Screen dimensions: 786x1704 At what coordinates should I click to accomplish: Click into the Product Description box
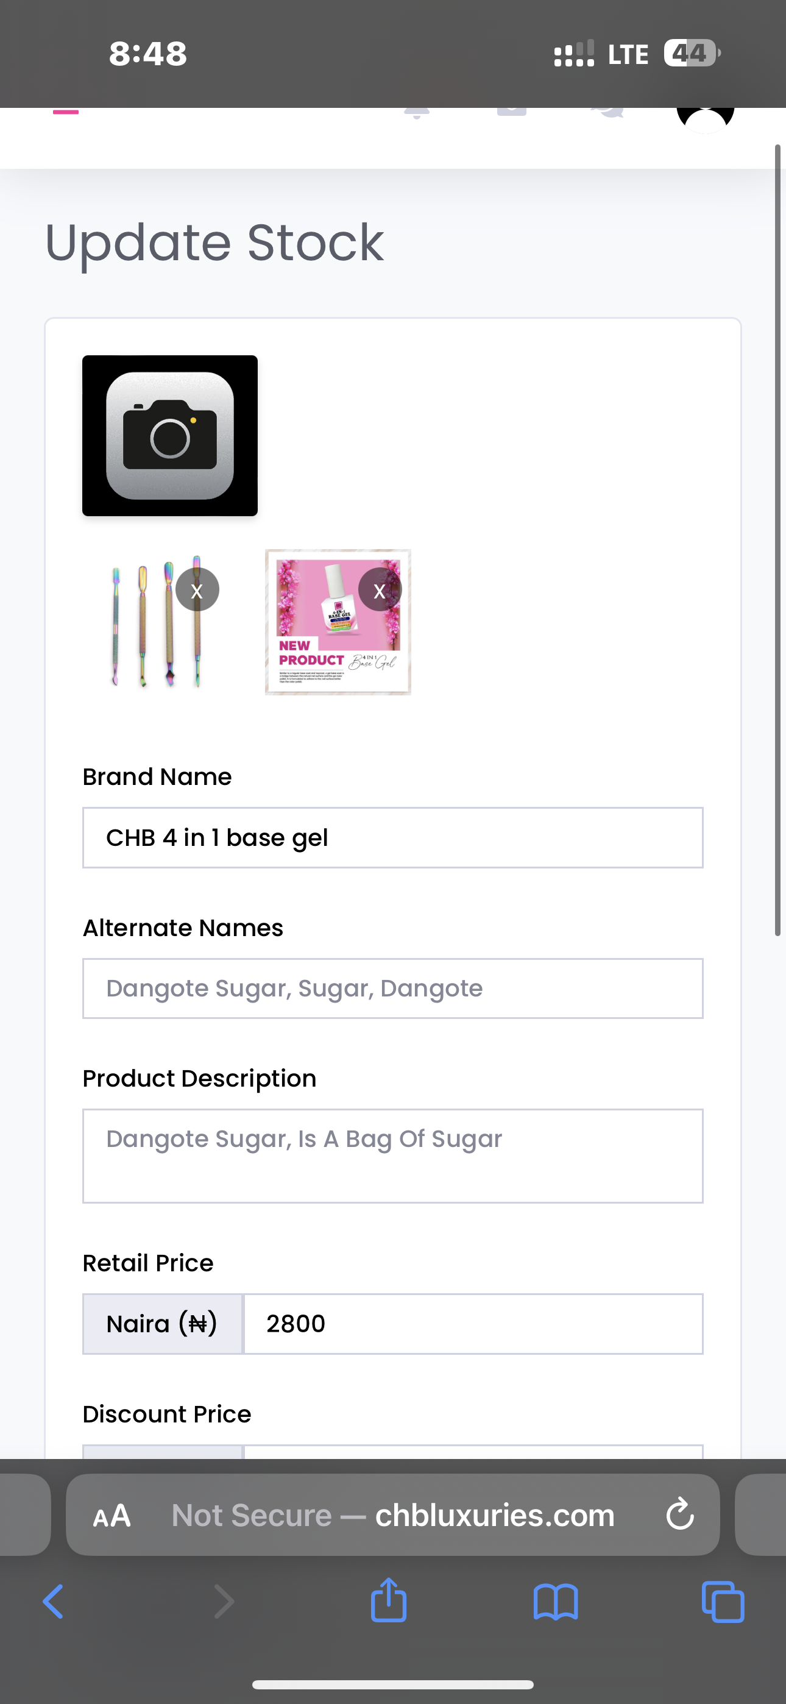pos(392,1156)
